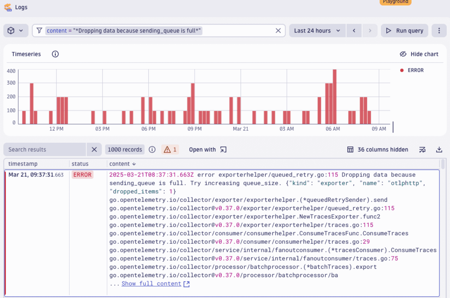Viewport: 450px width, 298px height.
Task: Clear the filter query with X
Action: point(278,31)
